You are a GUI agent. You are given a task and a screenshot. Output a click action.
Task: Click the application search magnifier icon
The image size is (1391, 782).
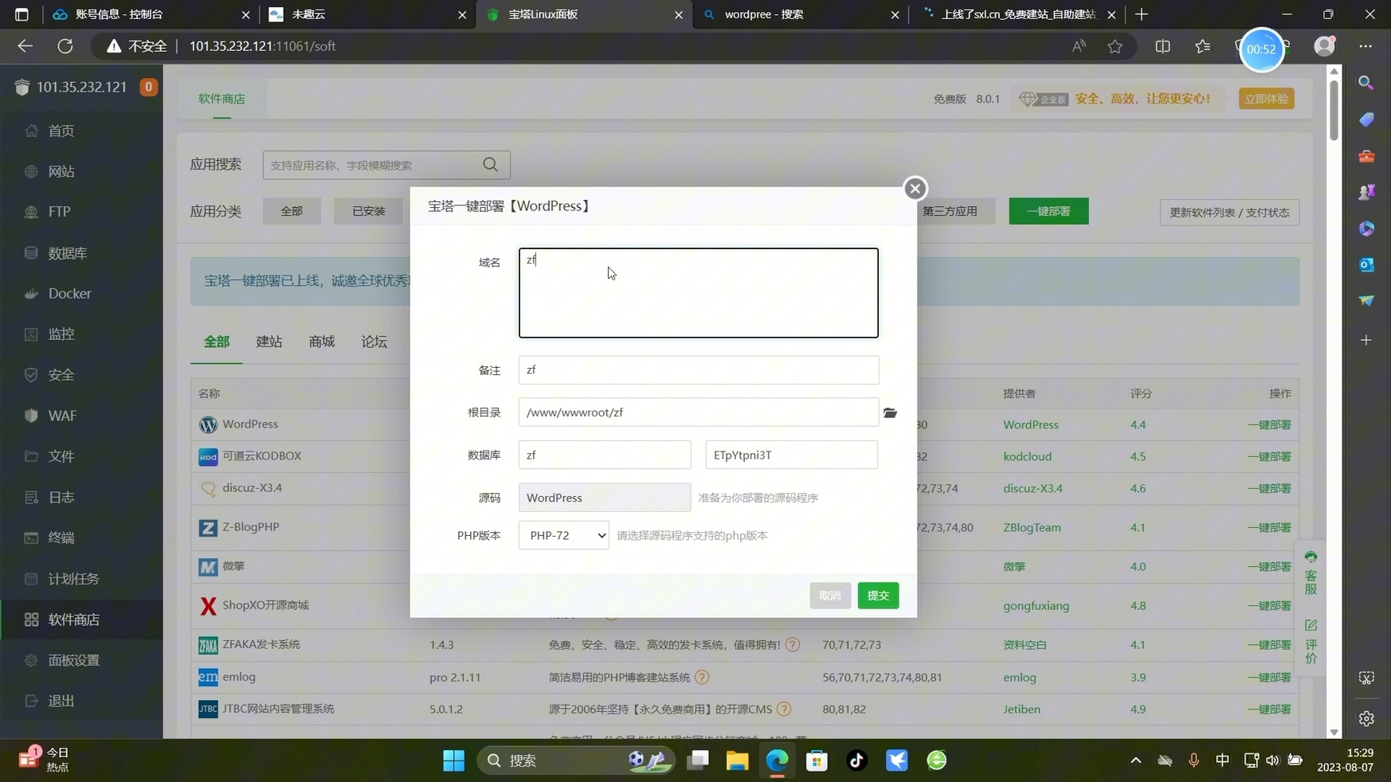coord(490,164)
